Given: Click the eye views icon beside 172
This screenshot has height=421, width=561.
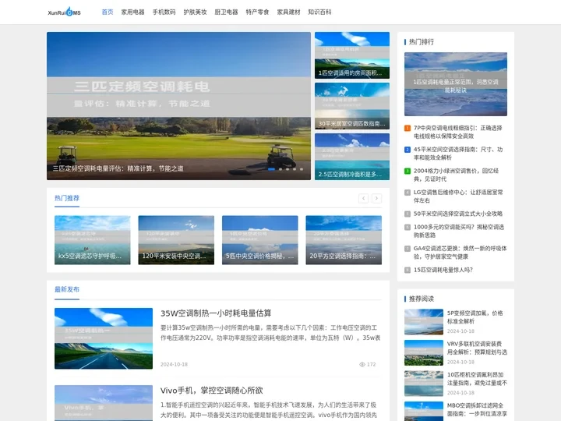Looking at the screenshot, I should 362,364.
